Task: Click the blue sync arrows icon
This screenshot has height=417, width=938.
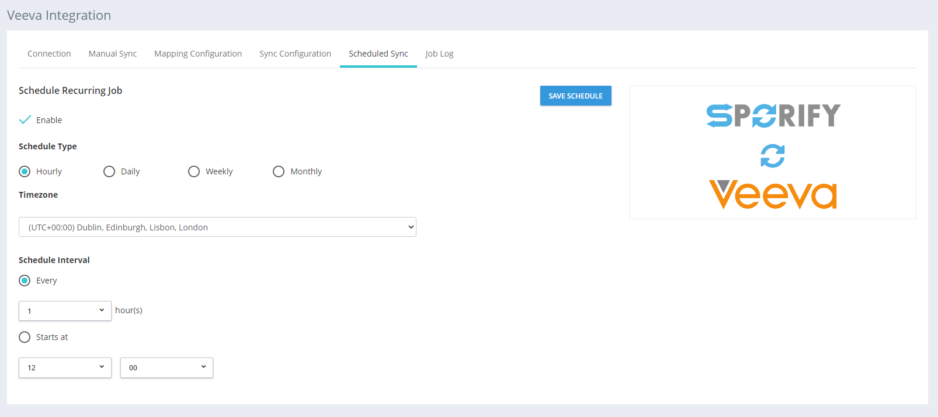Action: pos(772,156)
